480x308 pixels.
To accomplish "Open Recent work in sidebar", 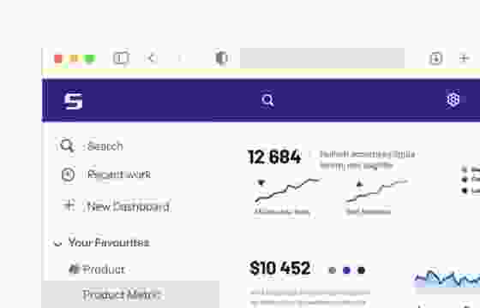I will [x=105, y=175].
